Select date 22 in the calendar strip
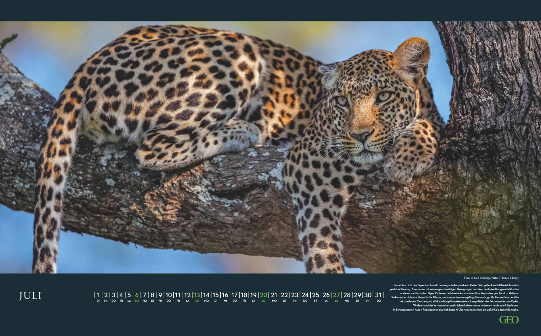Image resolution: width=541 pixels, height=336 pixels. point(284,295)
